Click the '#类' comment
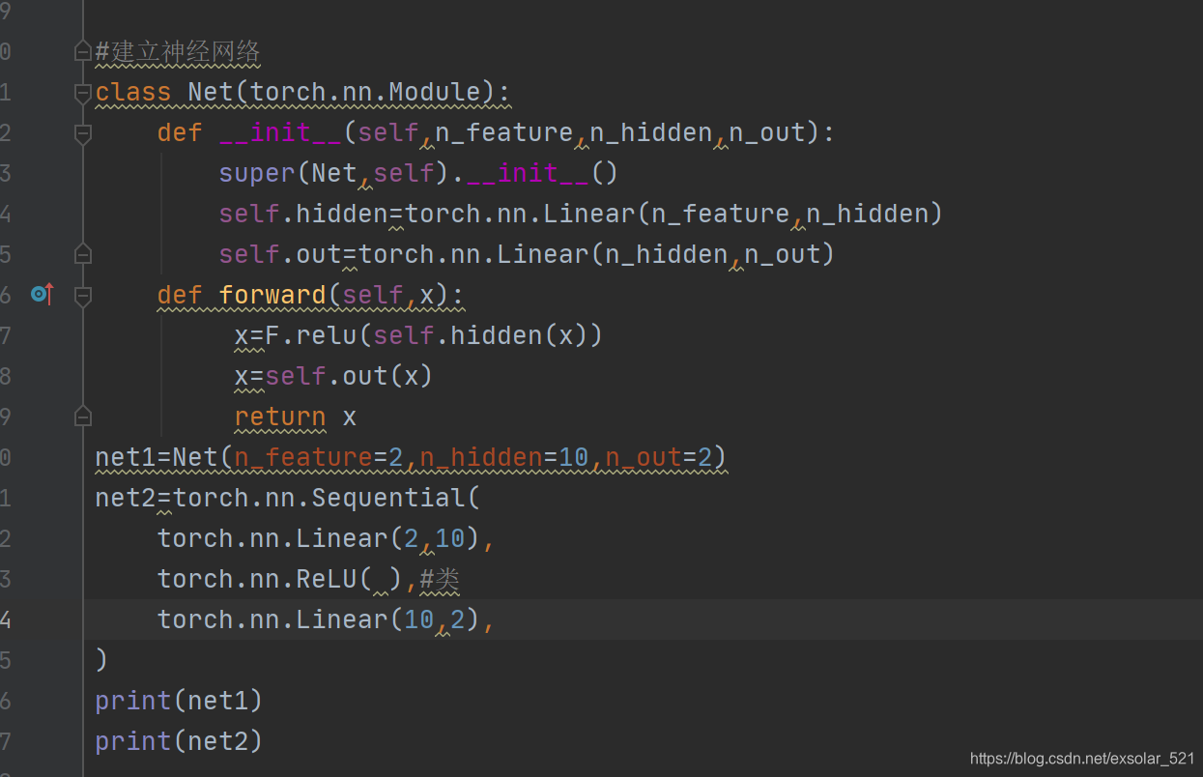Screen dimensions: 1203x777 (x=440, y=579)
